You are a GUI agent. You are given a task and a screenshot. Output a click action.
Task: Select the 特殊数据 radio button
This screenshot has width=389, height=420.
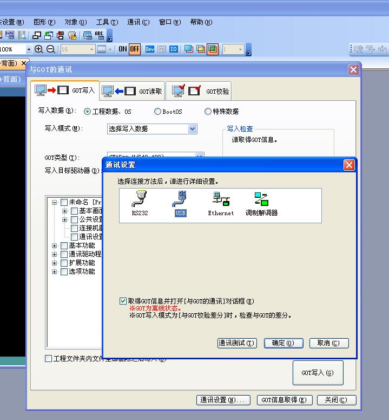tap(208, 112)
